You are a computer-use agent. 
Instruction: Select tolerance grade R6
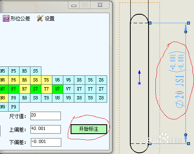pyautogui.click(x=25, y=80)
